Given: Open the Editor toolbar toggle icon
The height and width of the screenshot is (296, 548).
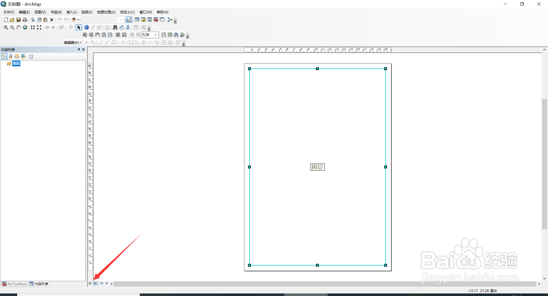Looking at the screenshot, I should pos(129,20).
